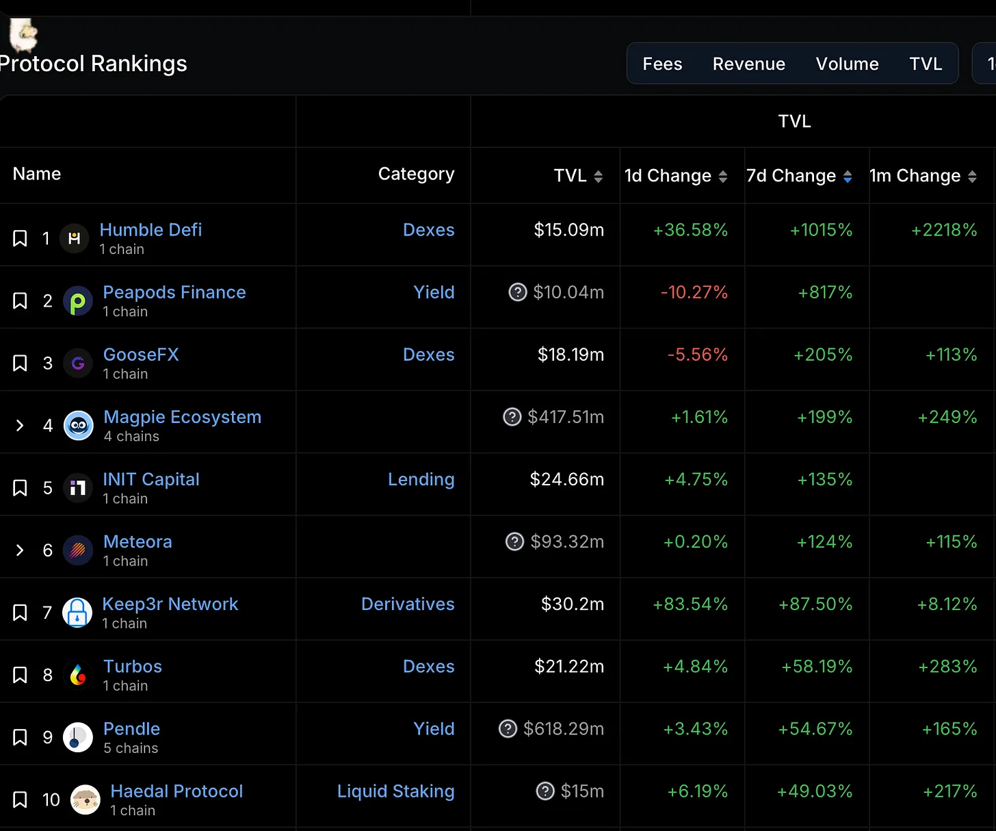The image size is (996, 831).
Task: Click the Magpie Ecosystem logo icon
Action: click(79, 426)
